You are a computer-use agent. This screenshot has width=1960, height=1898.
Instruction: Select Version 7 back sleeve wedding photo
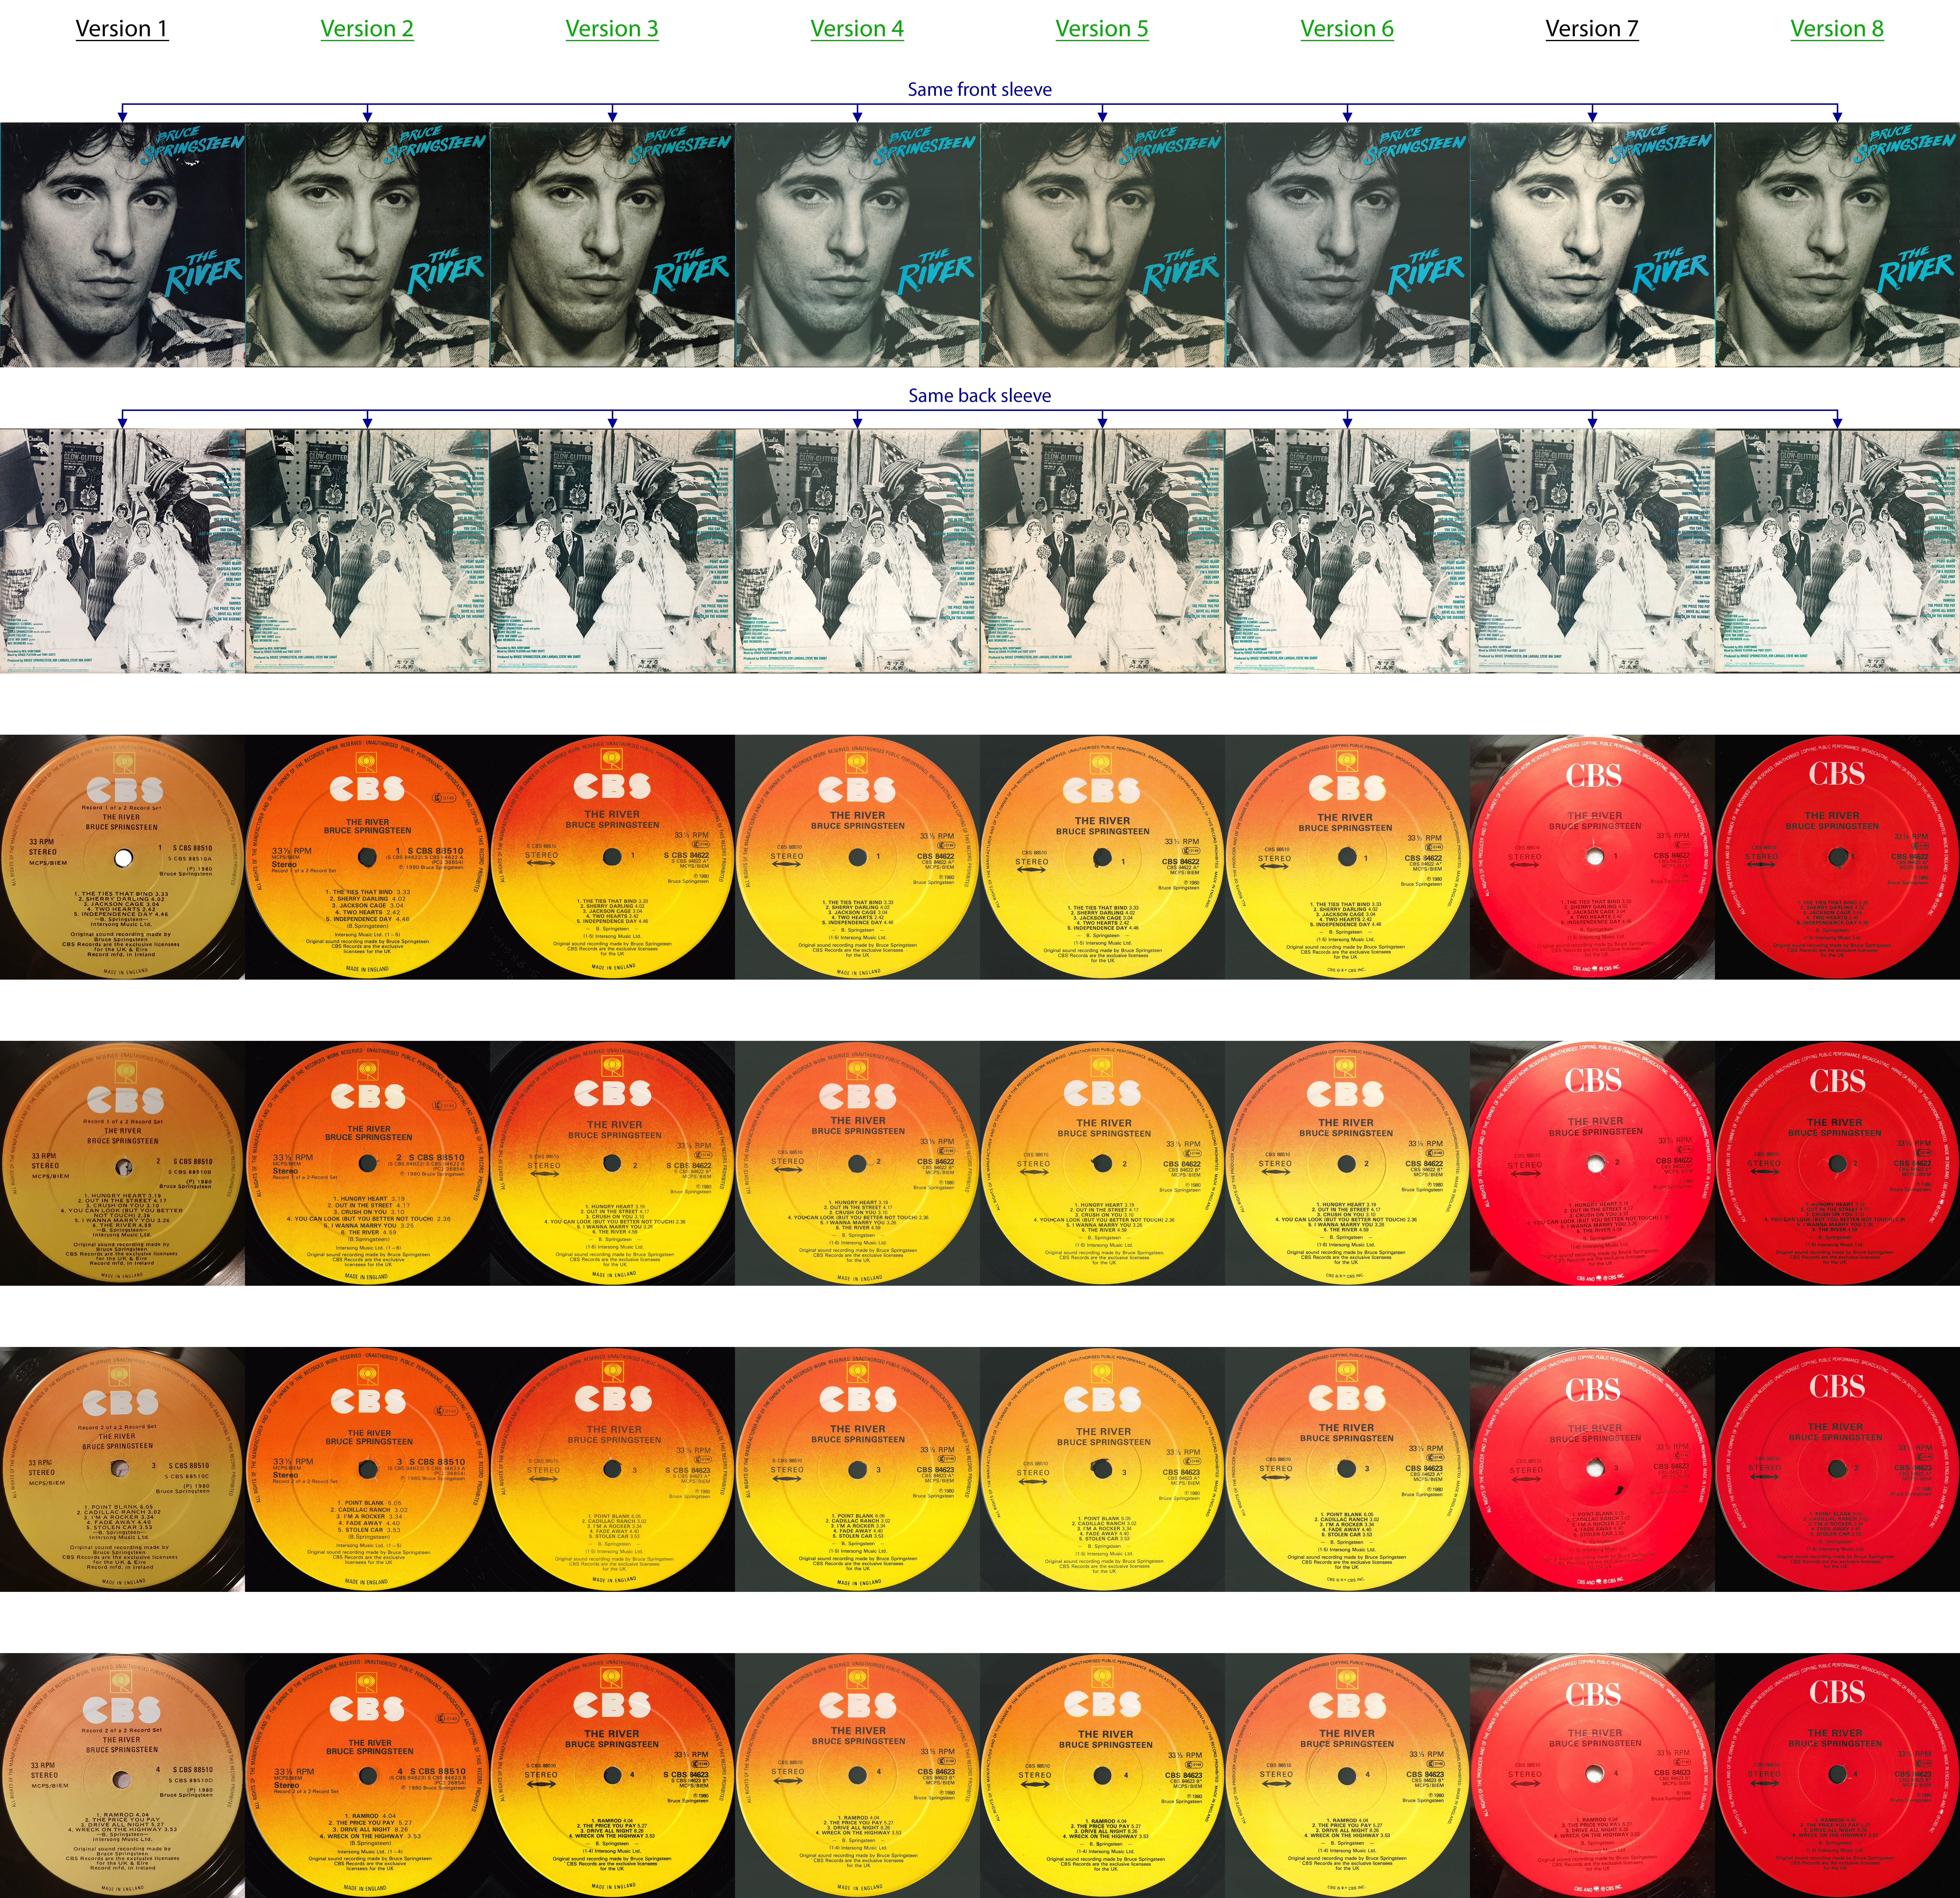(x=1592, y=551)
